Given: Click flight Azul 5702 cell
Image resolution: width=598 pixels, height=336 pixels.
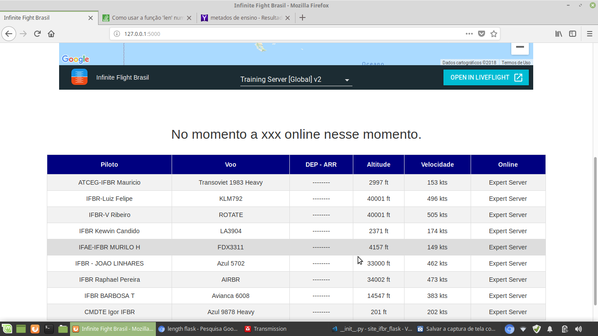Looking at the screenshot, I should point(231,263).
